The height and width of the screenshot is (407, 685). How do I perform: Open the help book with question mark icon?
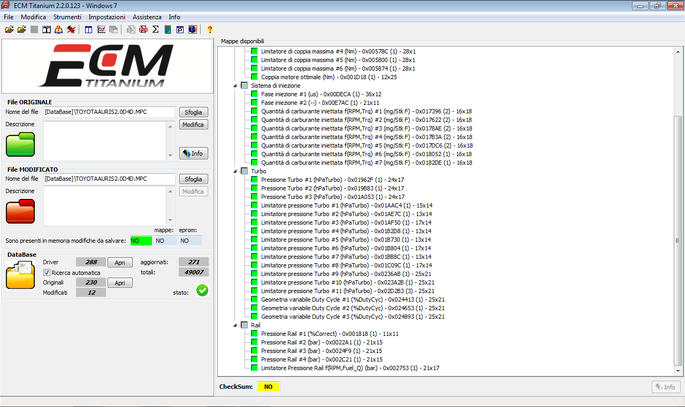coord(59,29)
